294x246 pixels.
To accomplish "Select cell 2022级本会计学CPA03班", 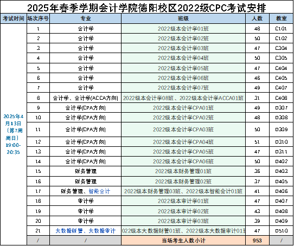I will [x=183, y=130].
